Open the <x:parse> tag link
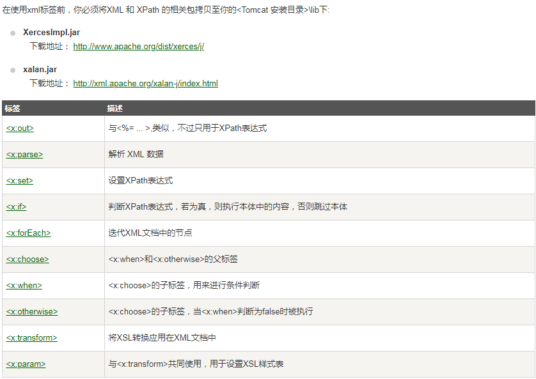536x379 pixels. click(x=24, y=155)
